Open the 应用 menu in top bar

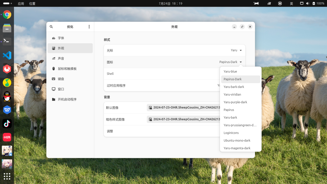point(21,4)
